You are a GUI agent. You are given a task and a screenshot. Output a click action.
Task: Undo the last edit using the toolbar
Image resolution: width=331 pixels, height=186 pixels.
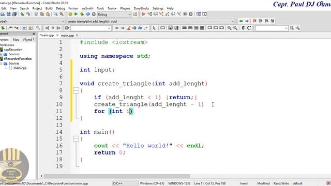point(22,14)
